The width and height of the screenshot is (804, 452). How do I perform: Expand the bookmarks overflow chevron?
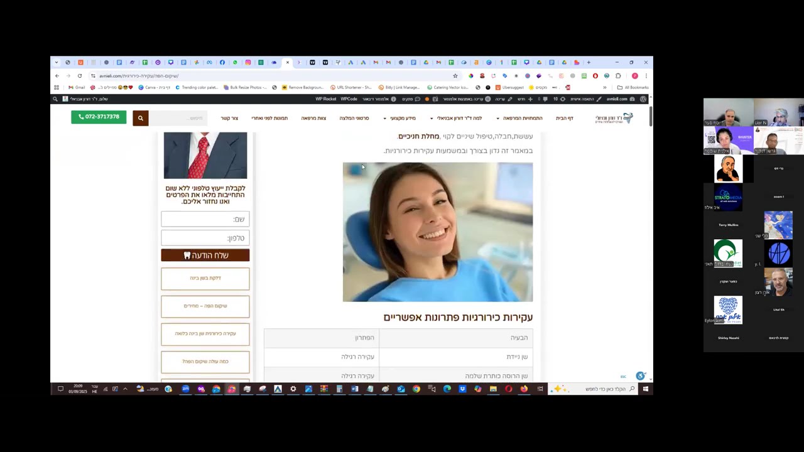pos(605,87)
